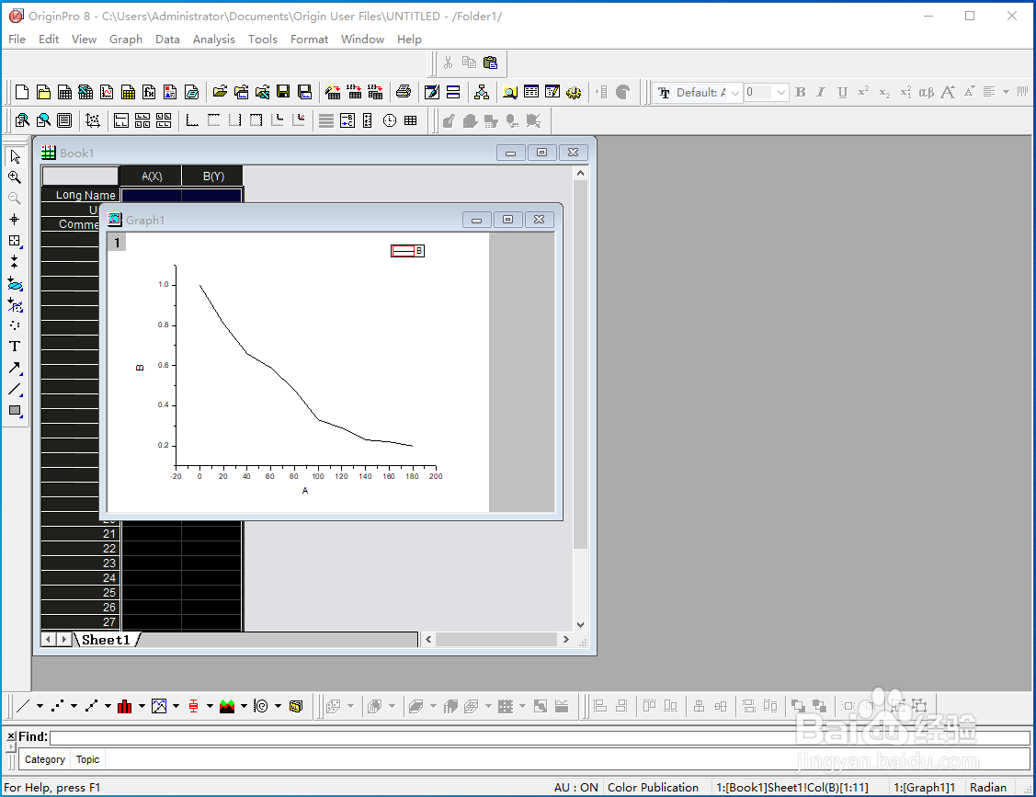Click in the Find input field

[x=540, y=737]
